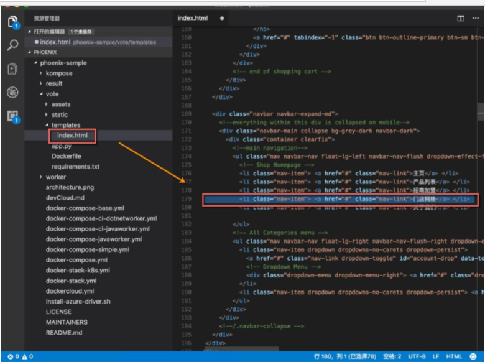Change language mode via HTML status item

pyautogui.click(x=454, y=356)
